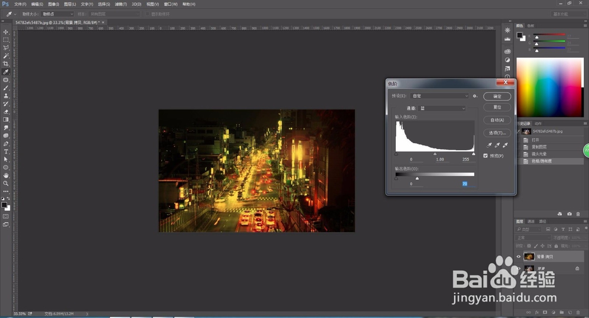Delete layer trash icon in Layers panel

pos(578,312)
